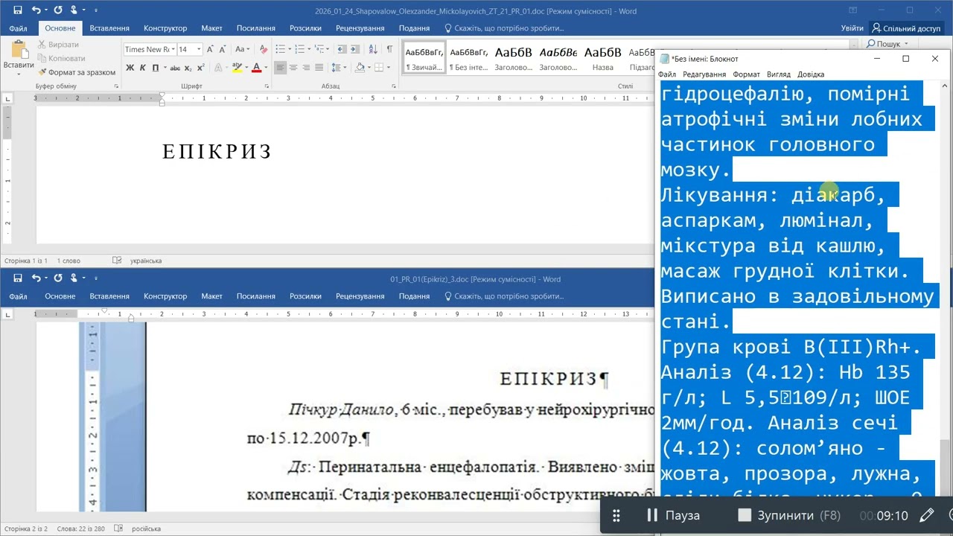Click text effects outlined A icon

pyautogui.click(x=218, y=67)
